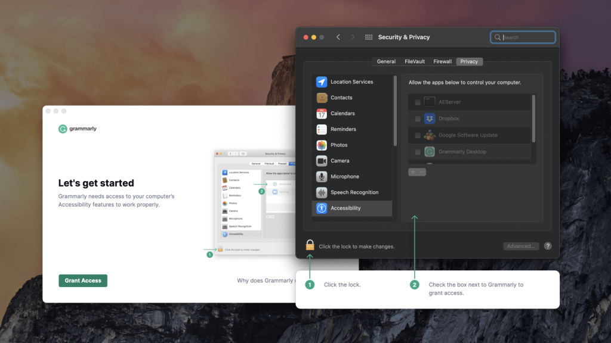
Task: Select Calendars in the sidebar
Action: (342, 114)
